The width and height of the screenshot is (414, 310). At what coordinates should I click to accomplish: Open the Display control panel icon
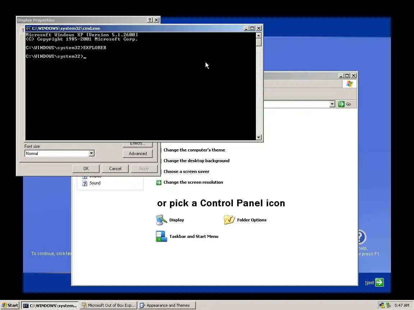(x=161, y=220)
